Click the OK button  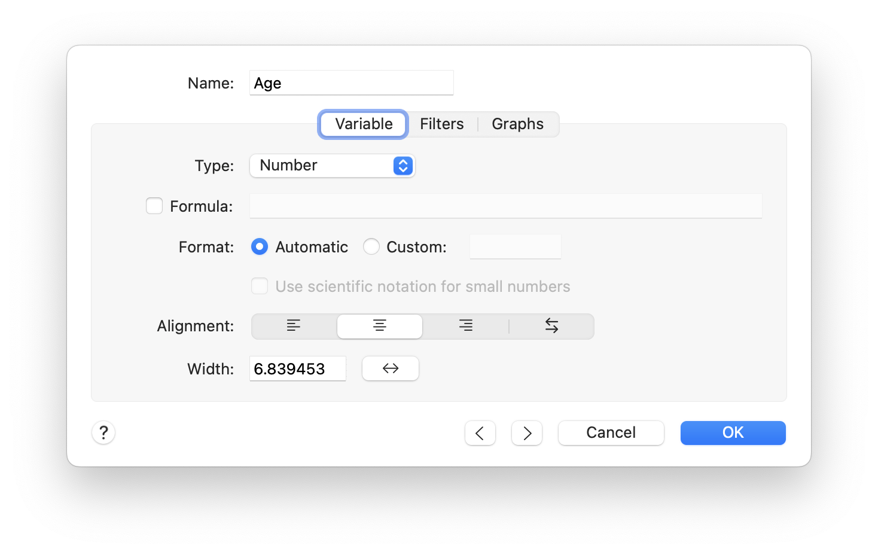(733, 432)
